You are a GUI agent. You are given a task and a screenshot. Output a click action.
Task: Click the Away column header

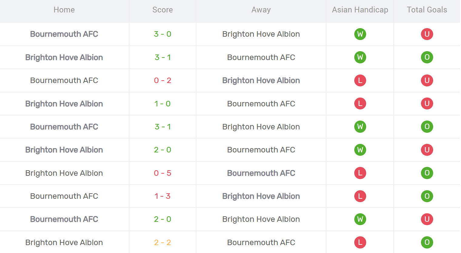pos(261,10)
